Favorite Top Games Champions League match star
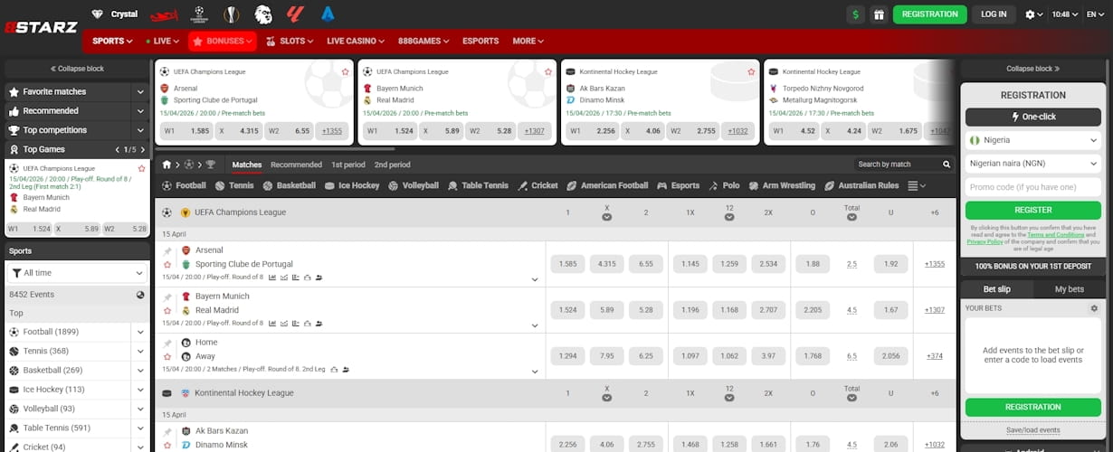Viewport: 1113px width, 452px height. (x=141, y=168)
